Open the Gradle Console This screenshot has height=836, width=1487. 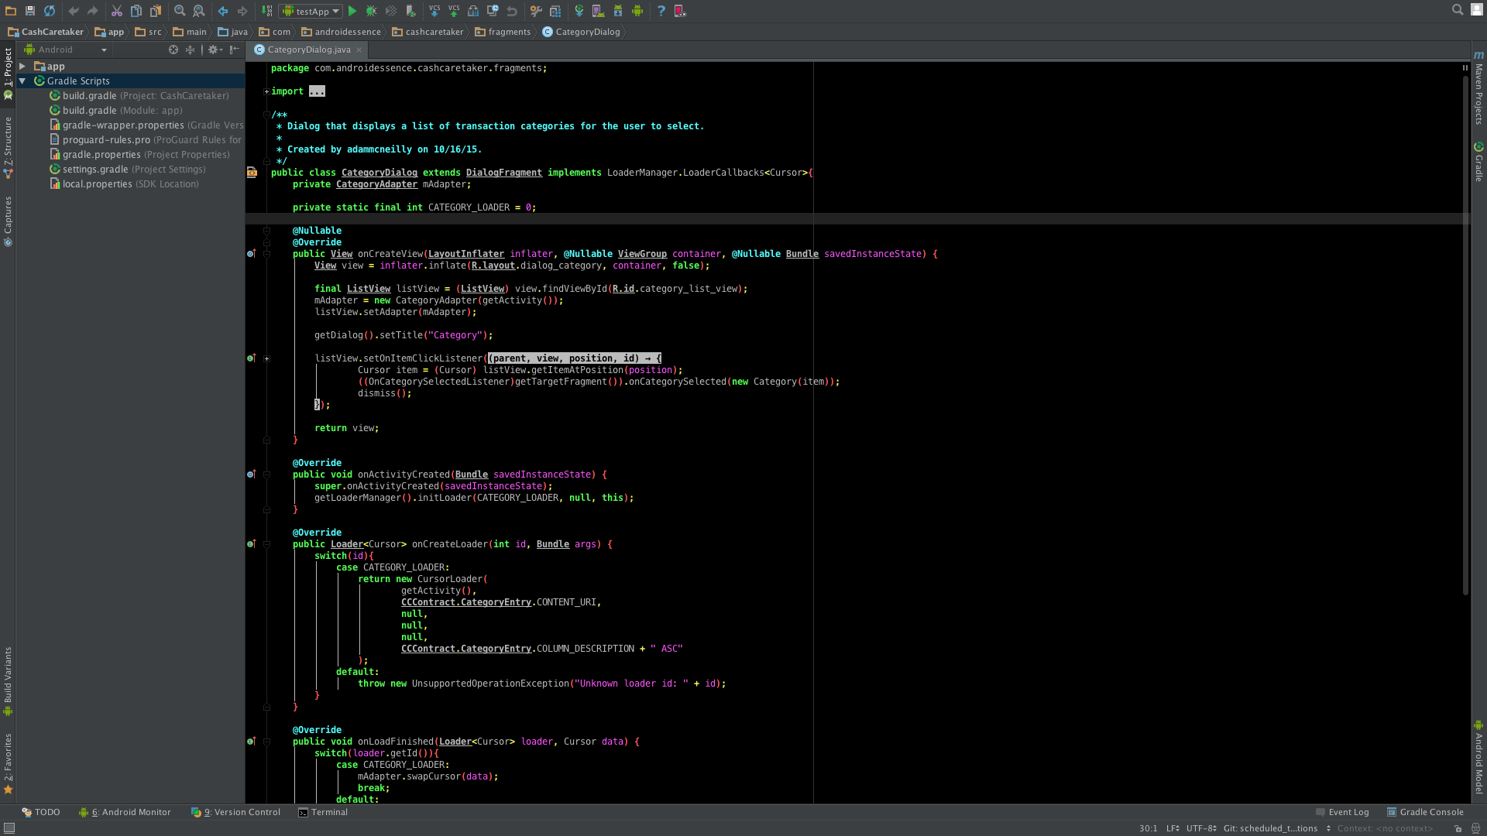pyautogui.click(x=1425, y=812)
